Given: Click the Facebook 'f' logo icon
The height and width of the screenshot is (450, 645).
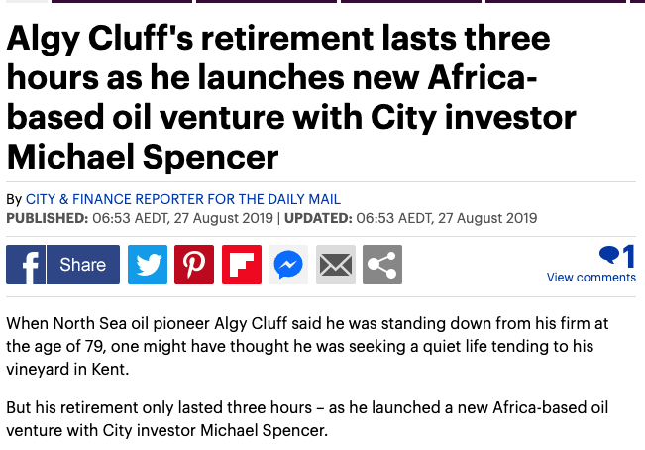Looking at the screenshot, I should 26,265.
